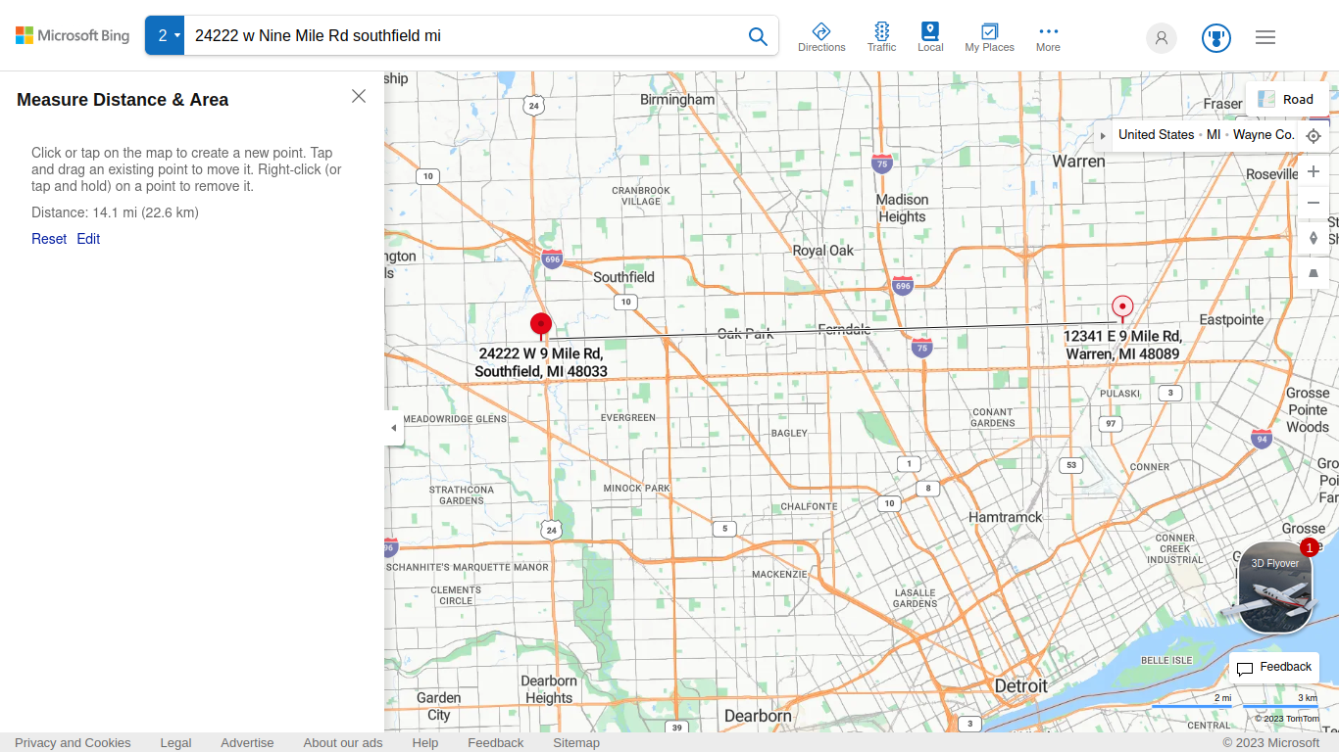Click MI in location breadcrumb
This screenshot has height=752, width=1339.
[x=1214, y=135]
